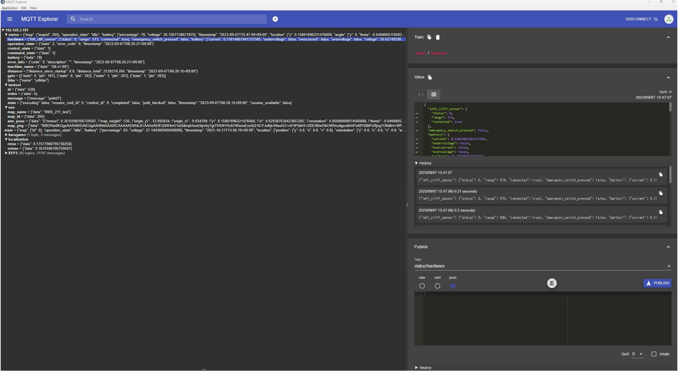Delete the selected topic with the trash icon
Screen dimensions: 678x371
click(438, 37)
